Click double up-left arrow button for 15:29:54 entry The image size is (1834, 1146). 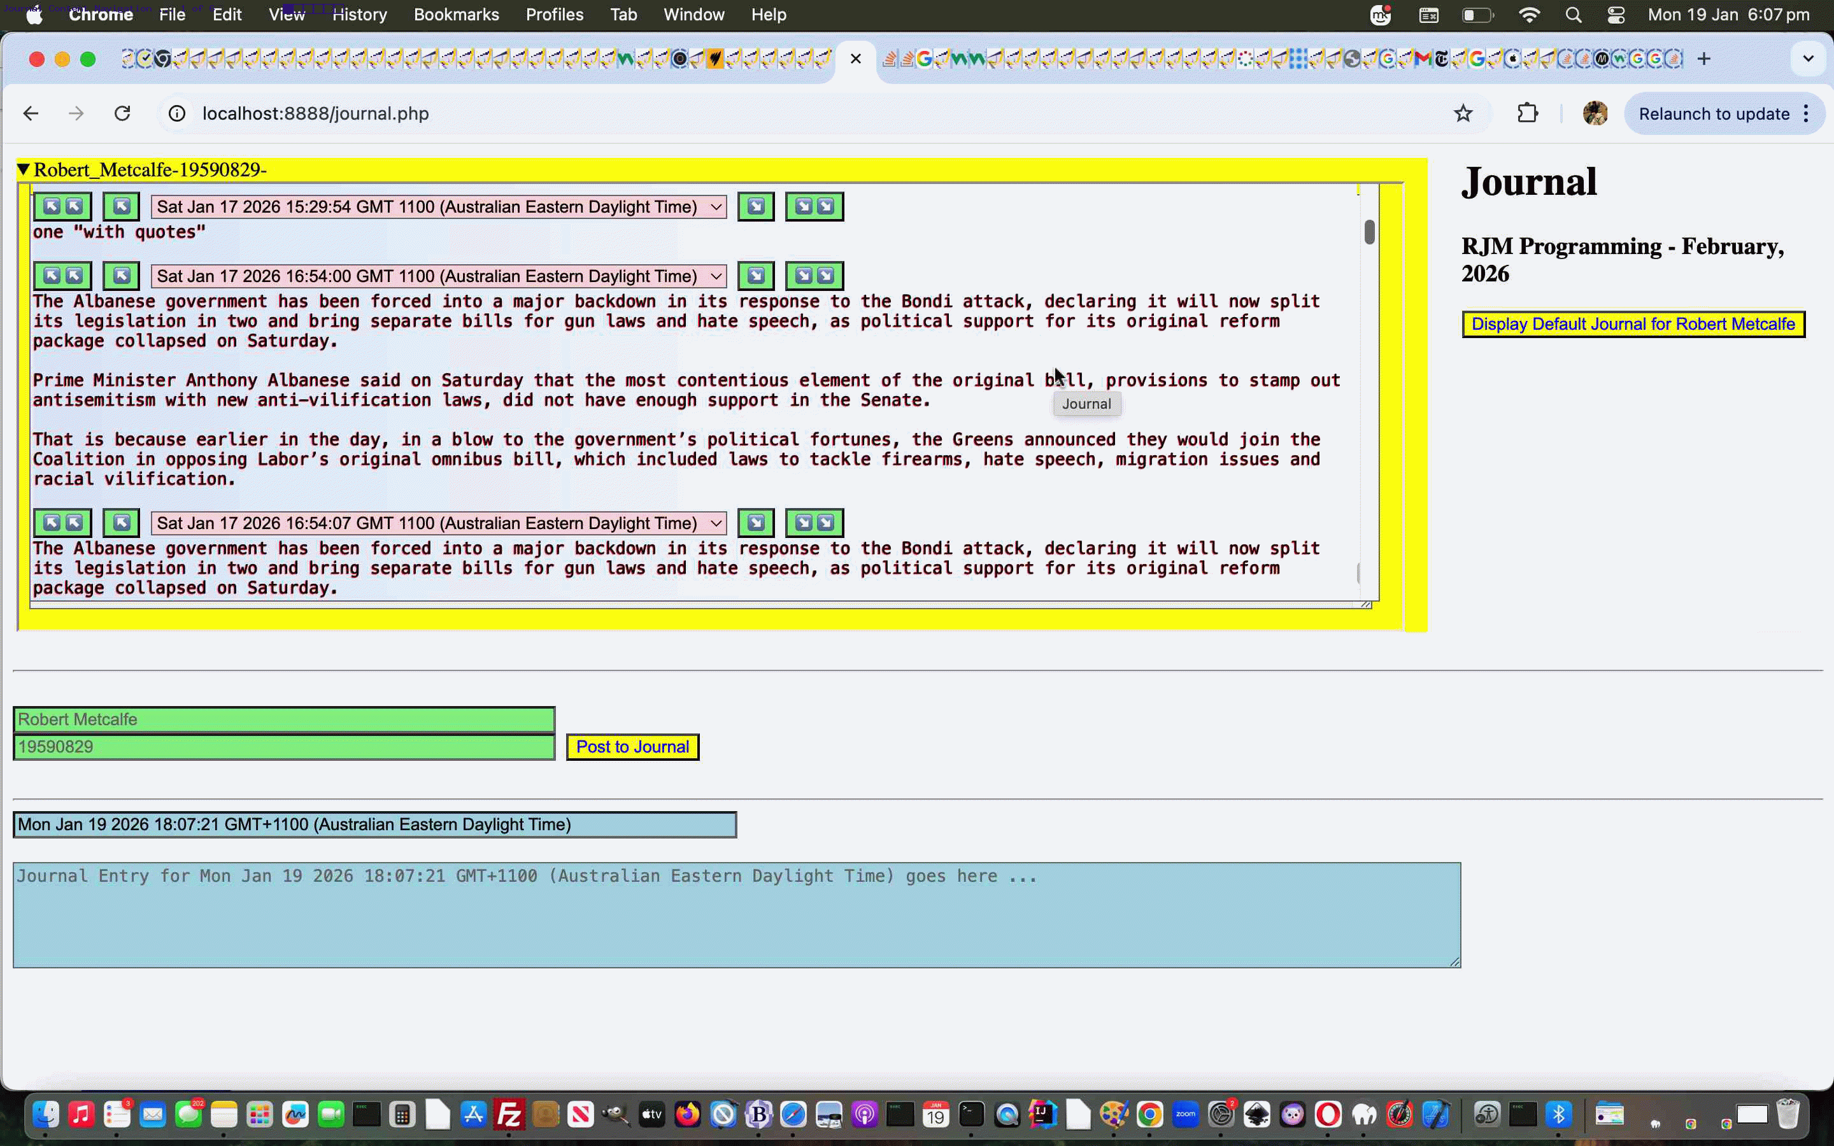point(62,206)
